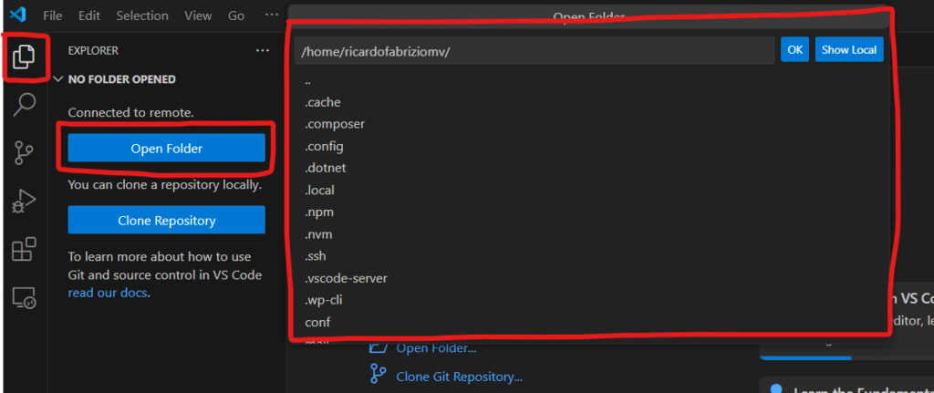This screenshot has width=934, height=393.
Task: Click the folder path input field
Action: point(534,51)
